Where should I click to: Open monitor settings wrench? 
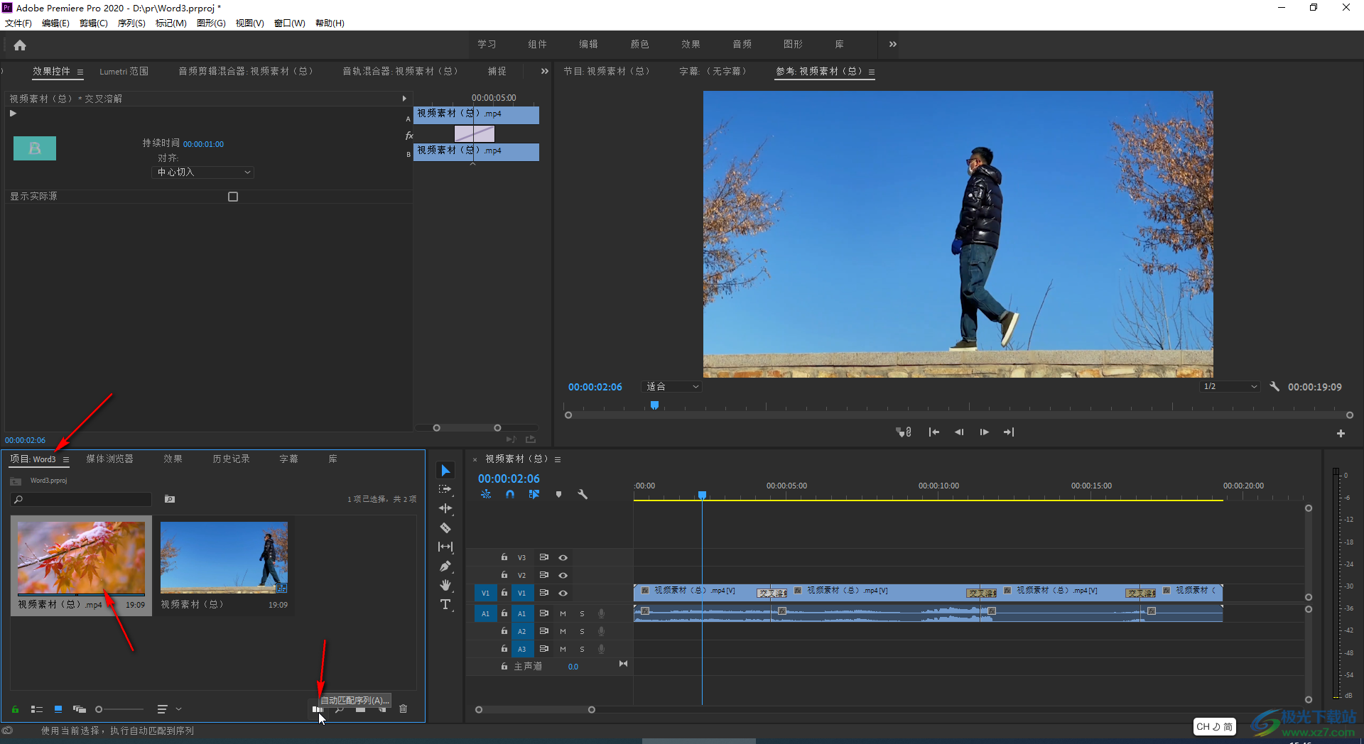click(1274, 387)
